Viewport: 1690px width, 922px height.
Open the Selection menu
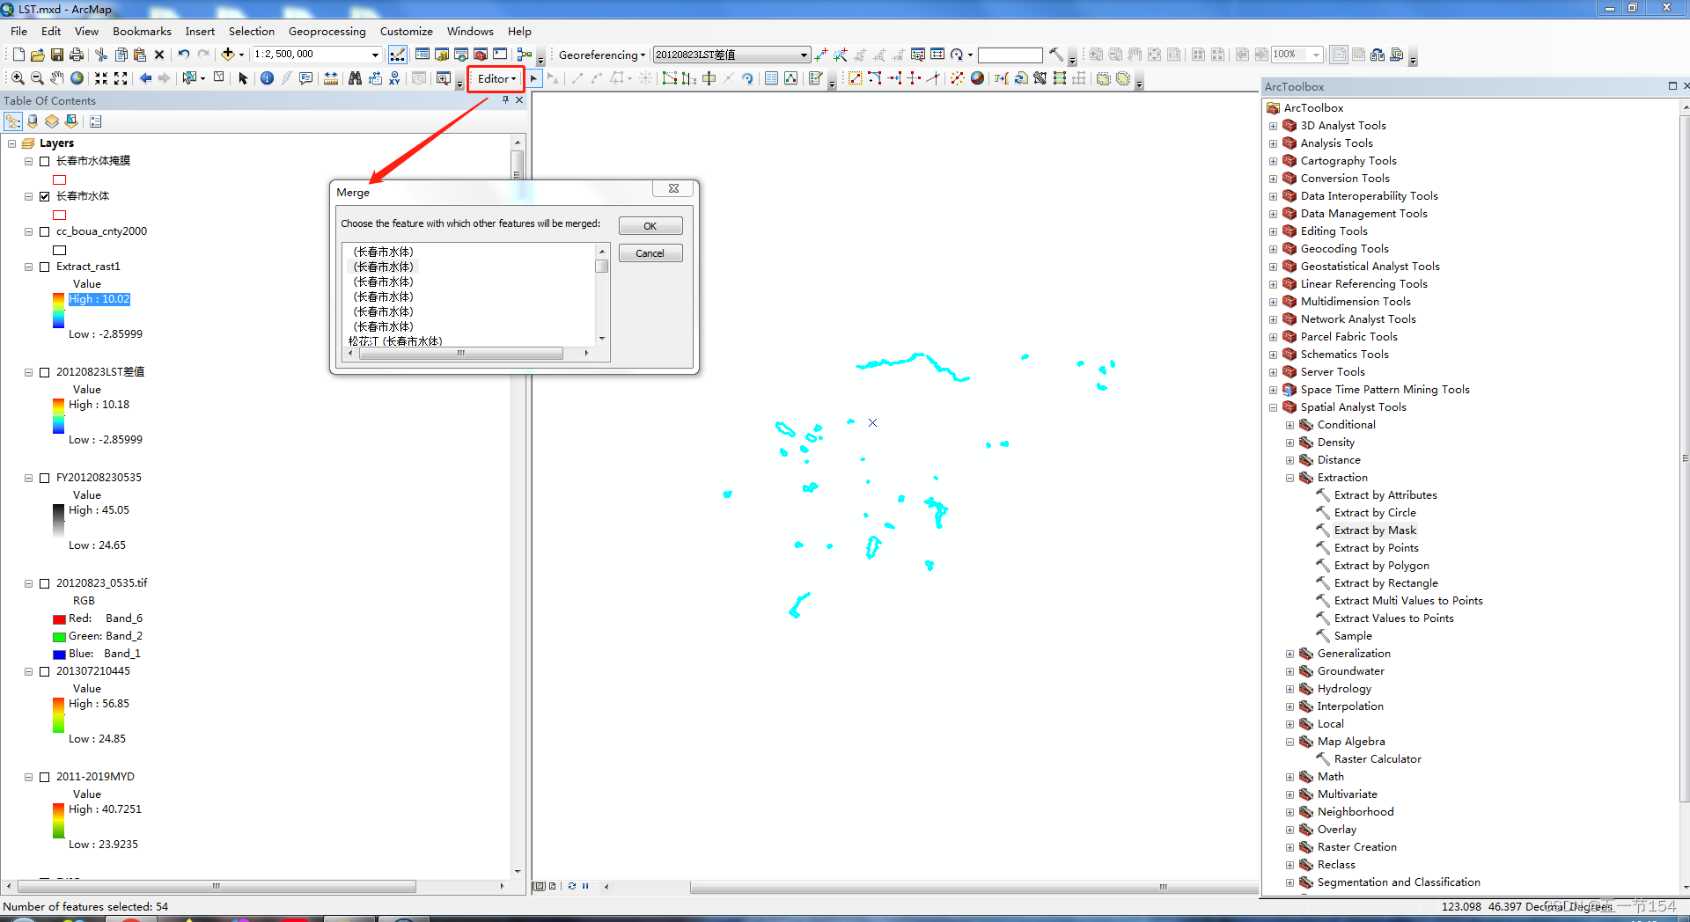(252, 32)
